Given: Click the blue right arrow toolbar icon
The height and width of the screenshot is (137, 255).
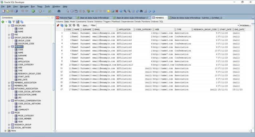Looking at the screenshot, I should pos(153,11).
